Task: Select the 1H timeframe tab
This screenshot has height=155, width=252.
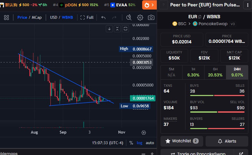Action: click(193, 72)
